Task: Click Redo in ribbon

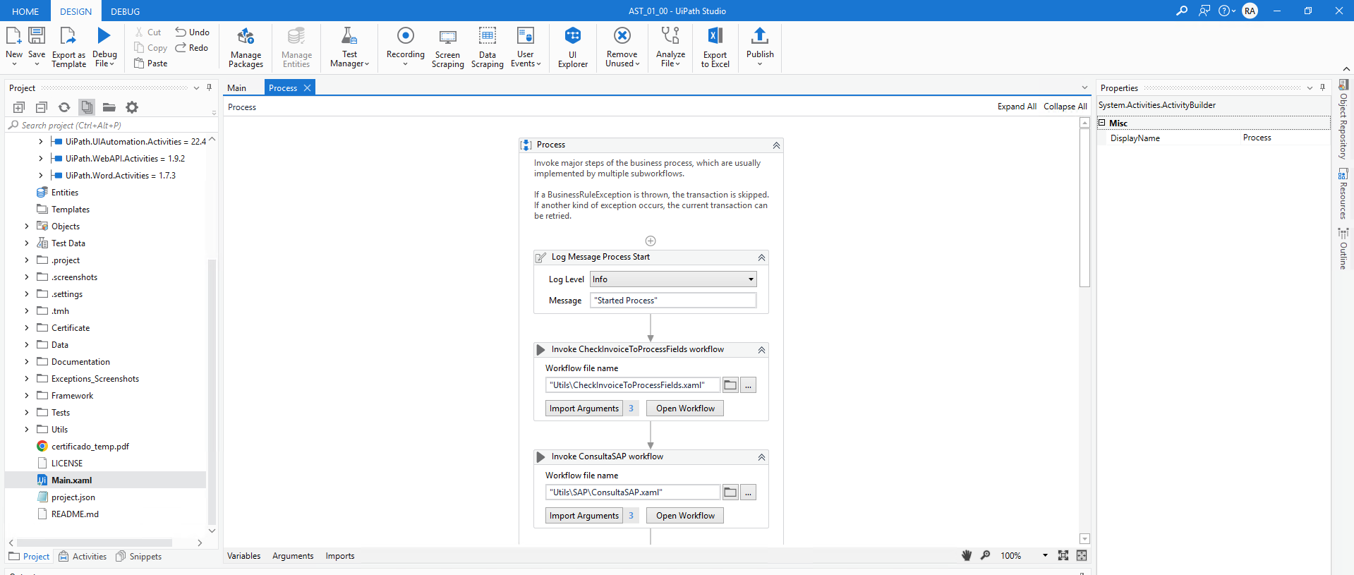Action: (x=192, y=47)
